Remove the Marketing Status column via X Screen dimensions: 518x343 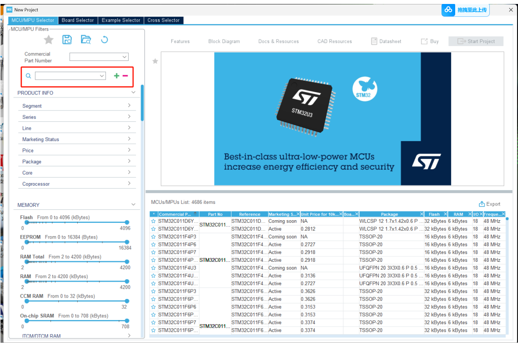pos(298,214)
